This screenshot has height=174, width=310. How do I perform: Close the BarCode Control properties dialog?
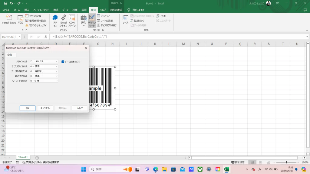pos(86,48)
